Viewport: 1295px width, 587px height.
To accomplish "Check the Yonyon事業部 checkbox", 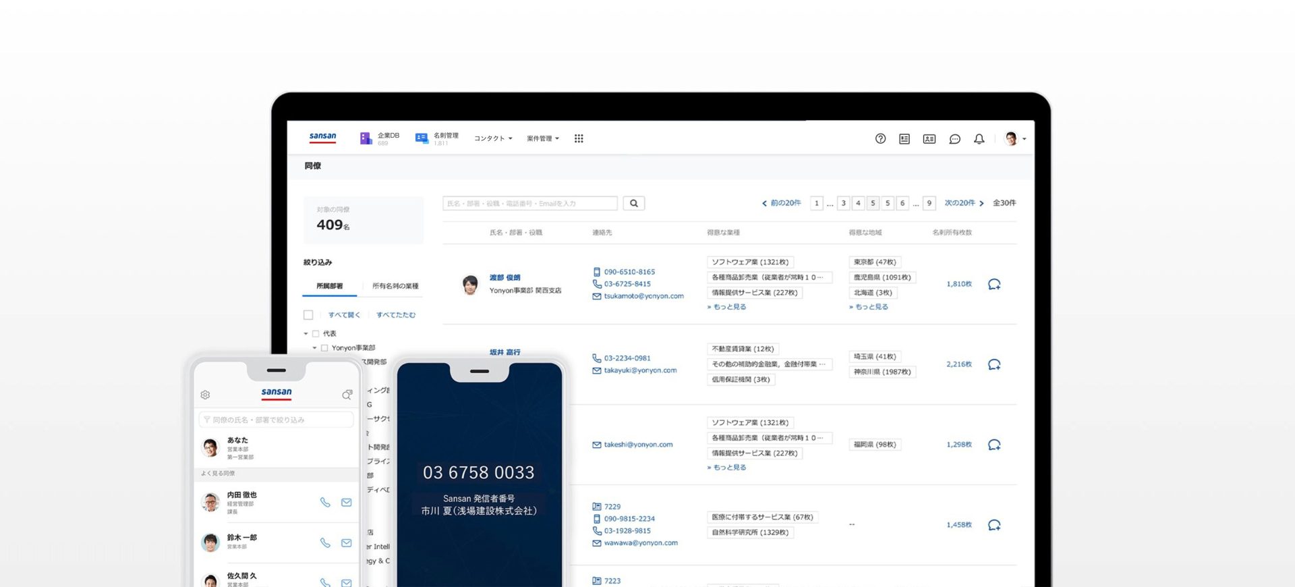I will click(x=324, y=348).
